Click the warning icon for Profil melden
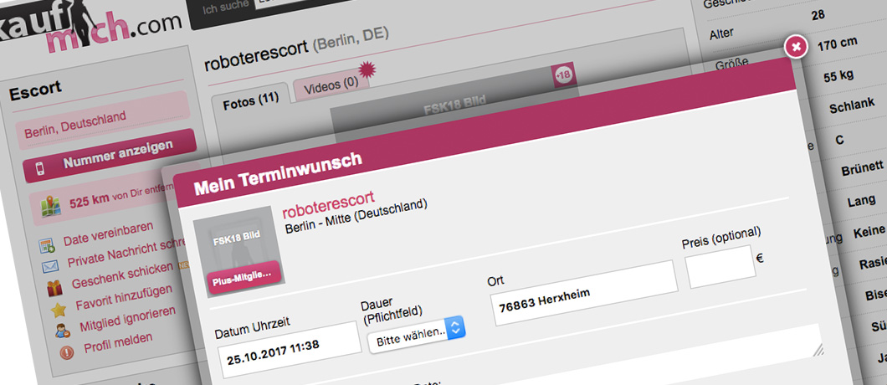This screenshot has width=887, height=385. [67, 352]
